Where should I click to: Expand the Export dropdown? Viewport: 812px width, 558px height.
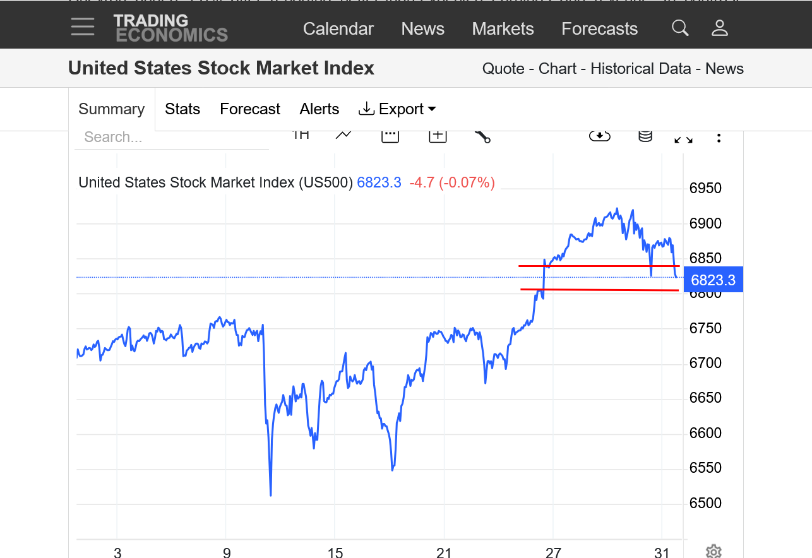[397, 109]
